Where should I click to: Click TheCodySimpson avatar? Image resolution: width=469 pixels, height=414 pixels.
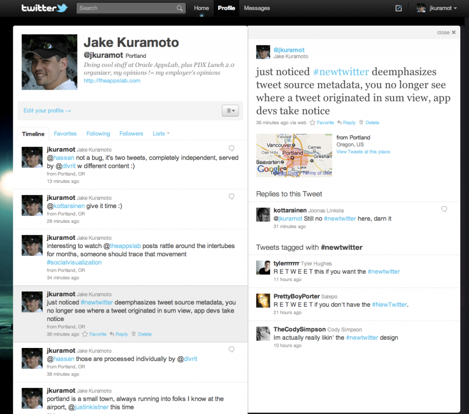pos(263,333)
